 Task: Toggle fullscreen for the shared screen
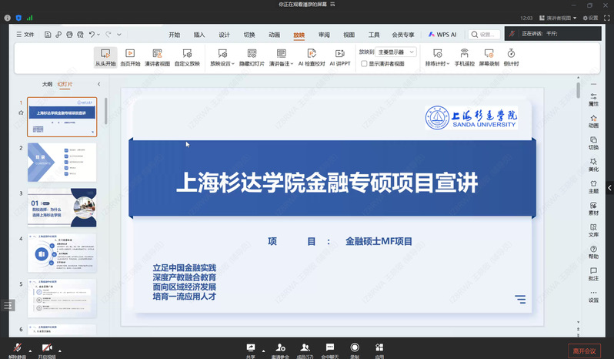[x=606, y=18]
